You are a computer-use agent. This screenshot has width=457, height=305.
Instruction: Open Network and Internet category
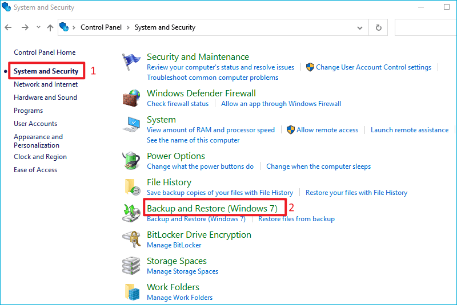coord(46,84)
